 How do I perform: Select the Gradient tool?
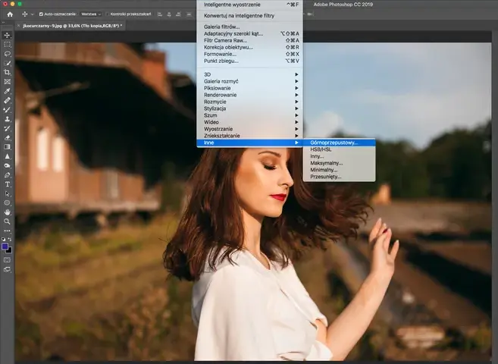coord(7,147)
